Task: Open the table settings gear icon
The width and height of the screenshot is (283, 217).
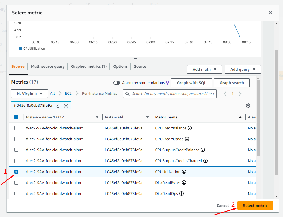Action: (x=248, y=106)
